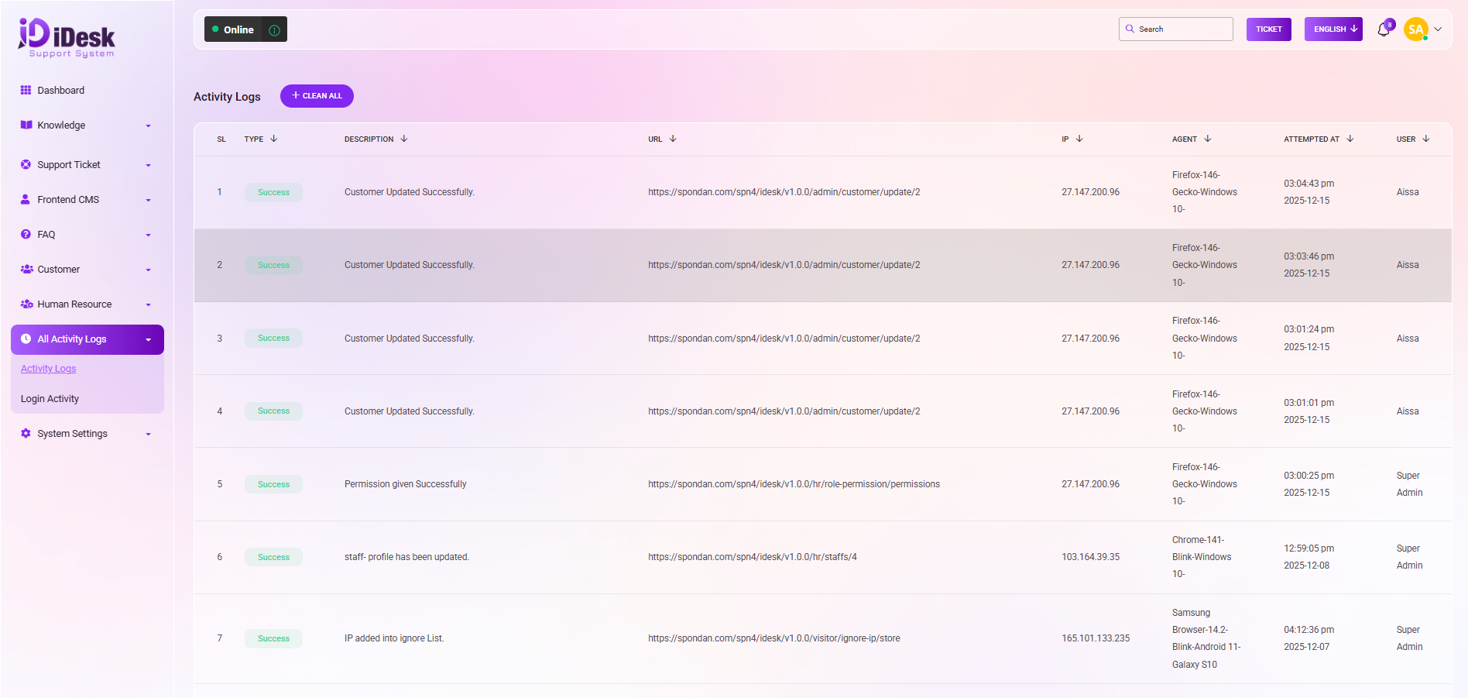
Task: Click the Ticket button
Action: (x=1268, y=29)
